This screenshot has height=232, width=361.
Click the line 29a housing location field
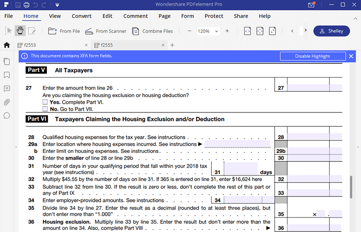(x=237, y=144)
